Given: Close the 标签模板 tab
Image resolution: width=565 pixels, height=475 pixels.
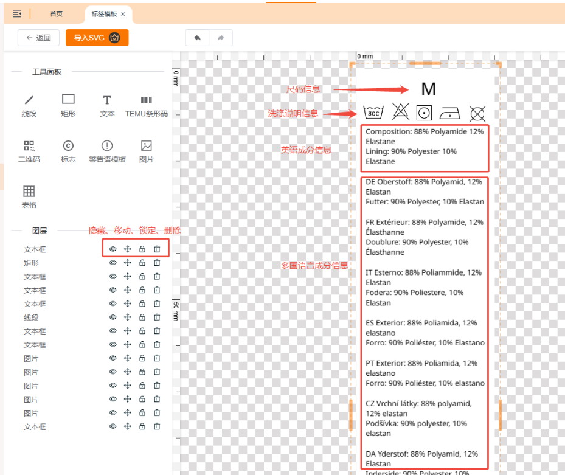Looking at the screenshot, I should click(x=123, y=14).
